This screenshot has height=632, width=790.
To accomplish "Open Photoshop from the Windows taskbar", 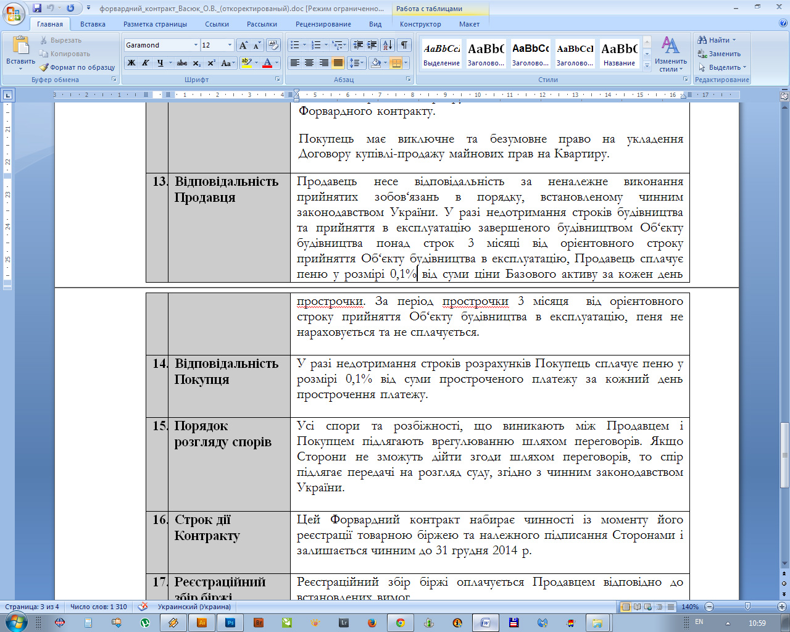I will pos(230,623).
